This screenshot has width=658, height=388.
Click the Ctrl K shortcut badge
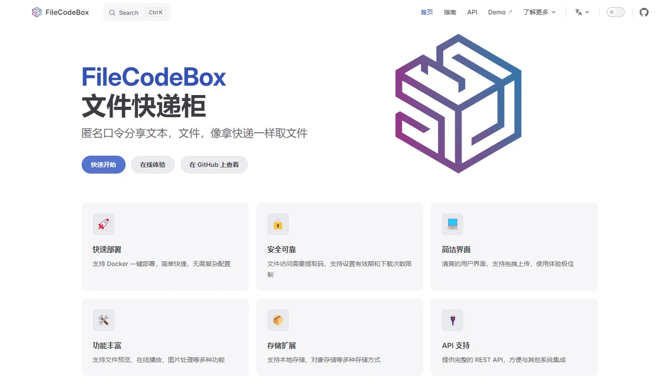pyautogui.click(x=156, y=13)
